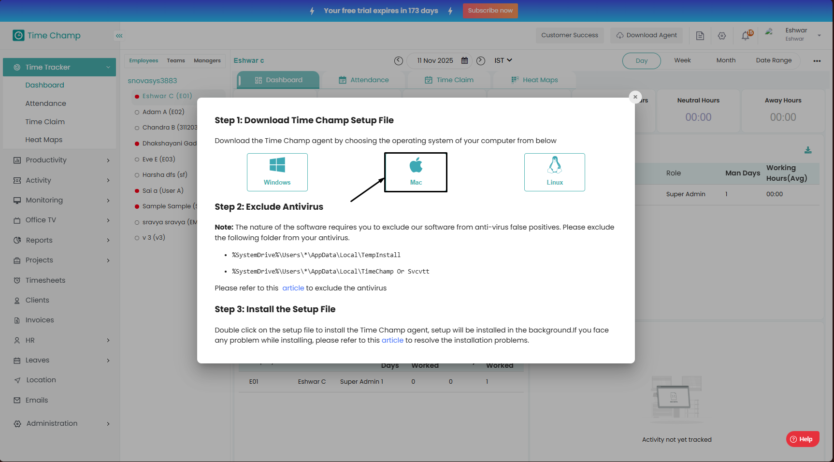Open the three-dot more options menu
The image size is (834, 462).
[x=817, y=61]
